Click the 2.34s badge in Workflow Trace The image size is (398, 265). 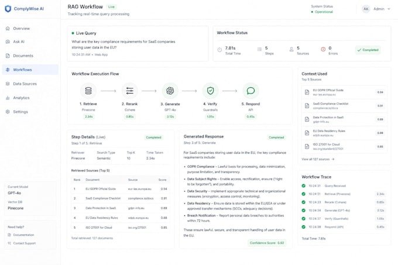pyautogui.click(x=380, y=194)
